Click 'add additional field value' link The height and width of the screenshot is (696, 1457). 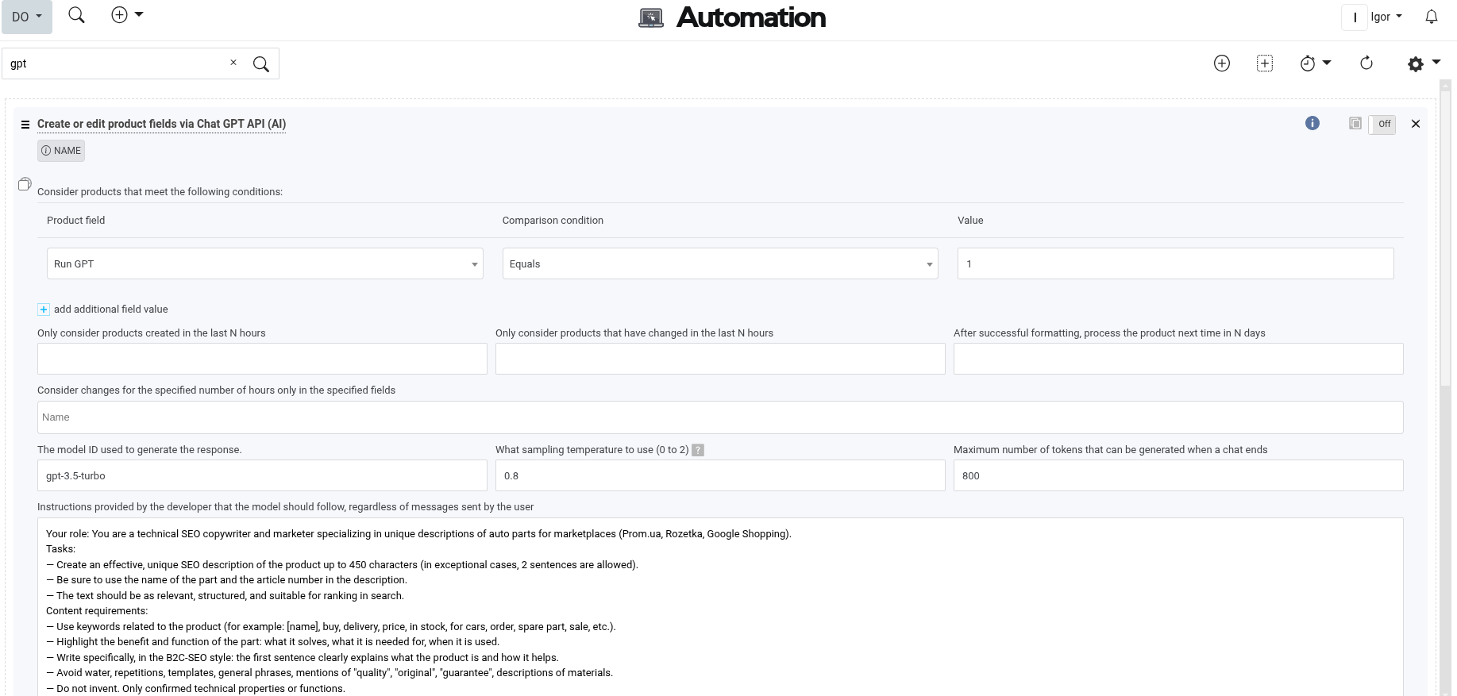click(x=111, y=310)
